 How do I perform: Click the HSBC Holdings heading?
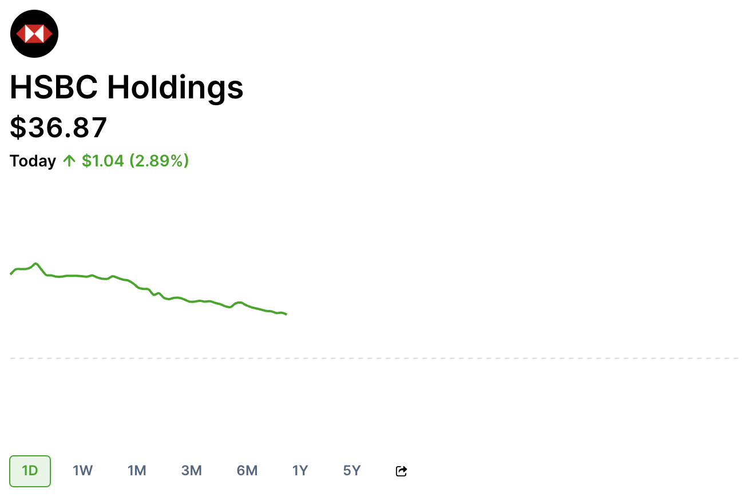click(126, 88)
